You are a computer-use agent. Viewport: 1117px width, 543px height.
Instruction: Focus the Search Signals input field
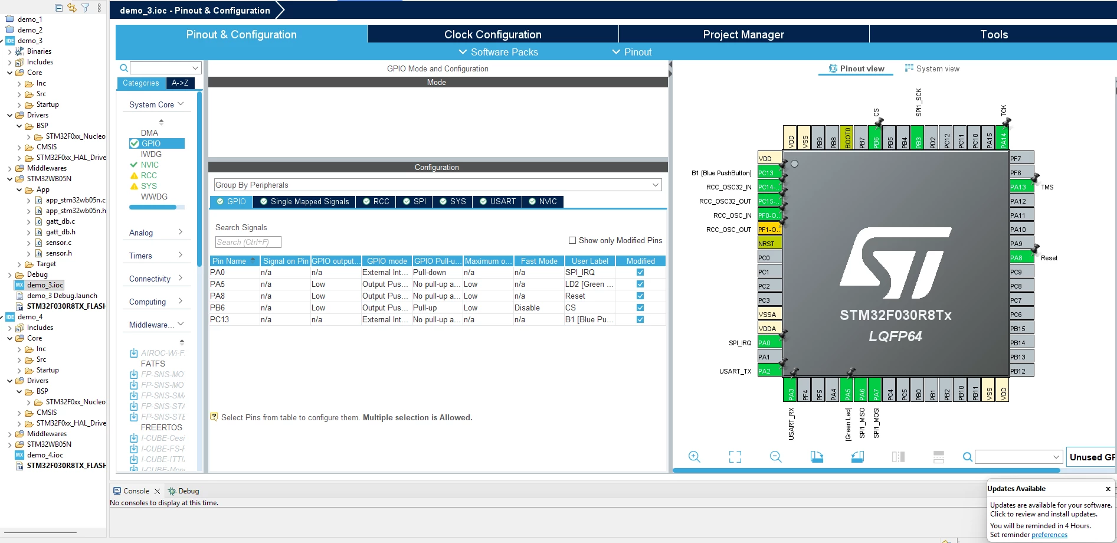[248, 242]
